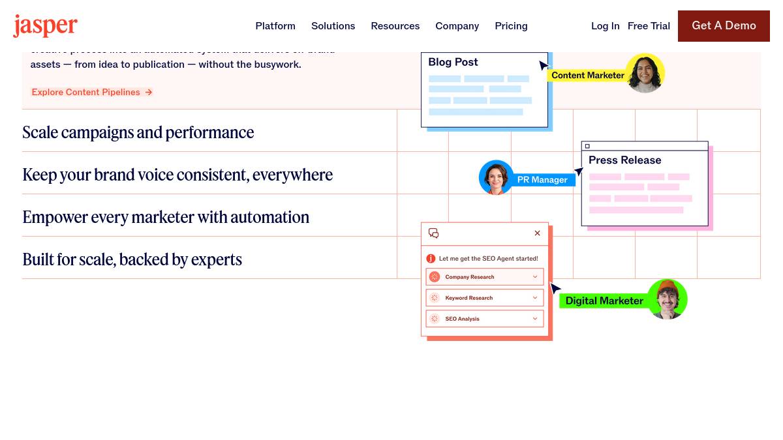The height and width of the screenshot is (440, 783).
Task: Open the Solutions menu
Action: click(x=333, y=26)
